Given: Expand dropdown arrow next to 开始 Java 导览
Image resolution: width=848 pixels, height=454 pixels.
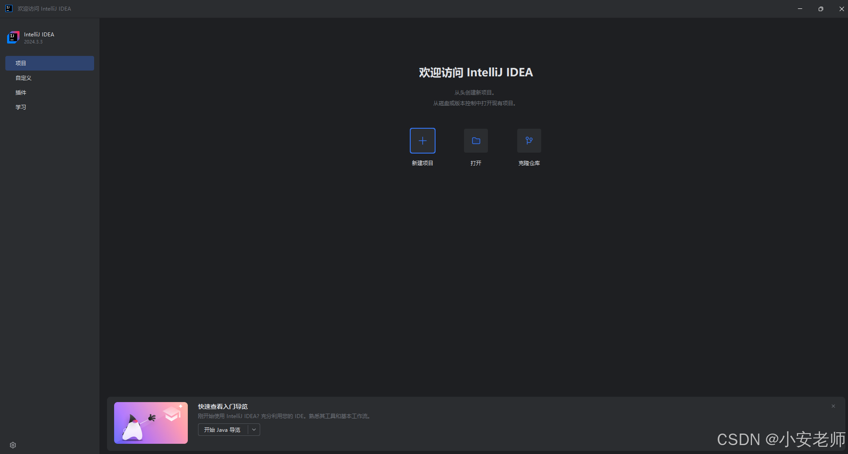Looking at the screenshot, I should [x=254, y=430].
